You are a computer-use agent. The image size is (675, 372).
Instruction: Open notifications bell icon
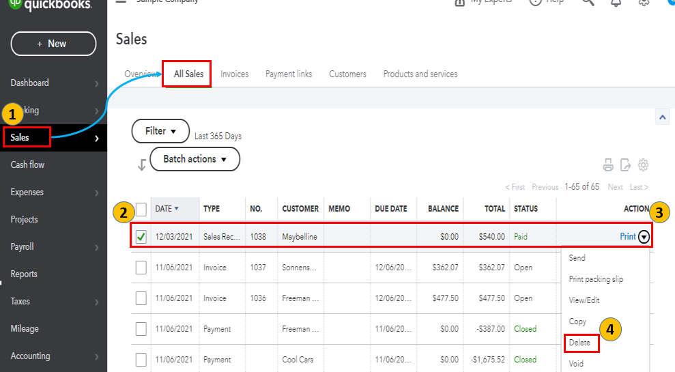[x=616, y=3]
